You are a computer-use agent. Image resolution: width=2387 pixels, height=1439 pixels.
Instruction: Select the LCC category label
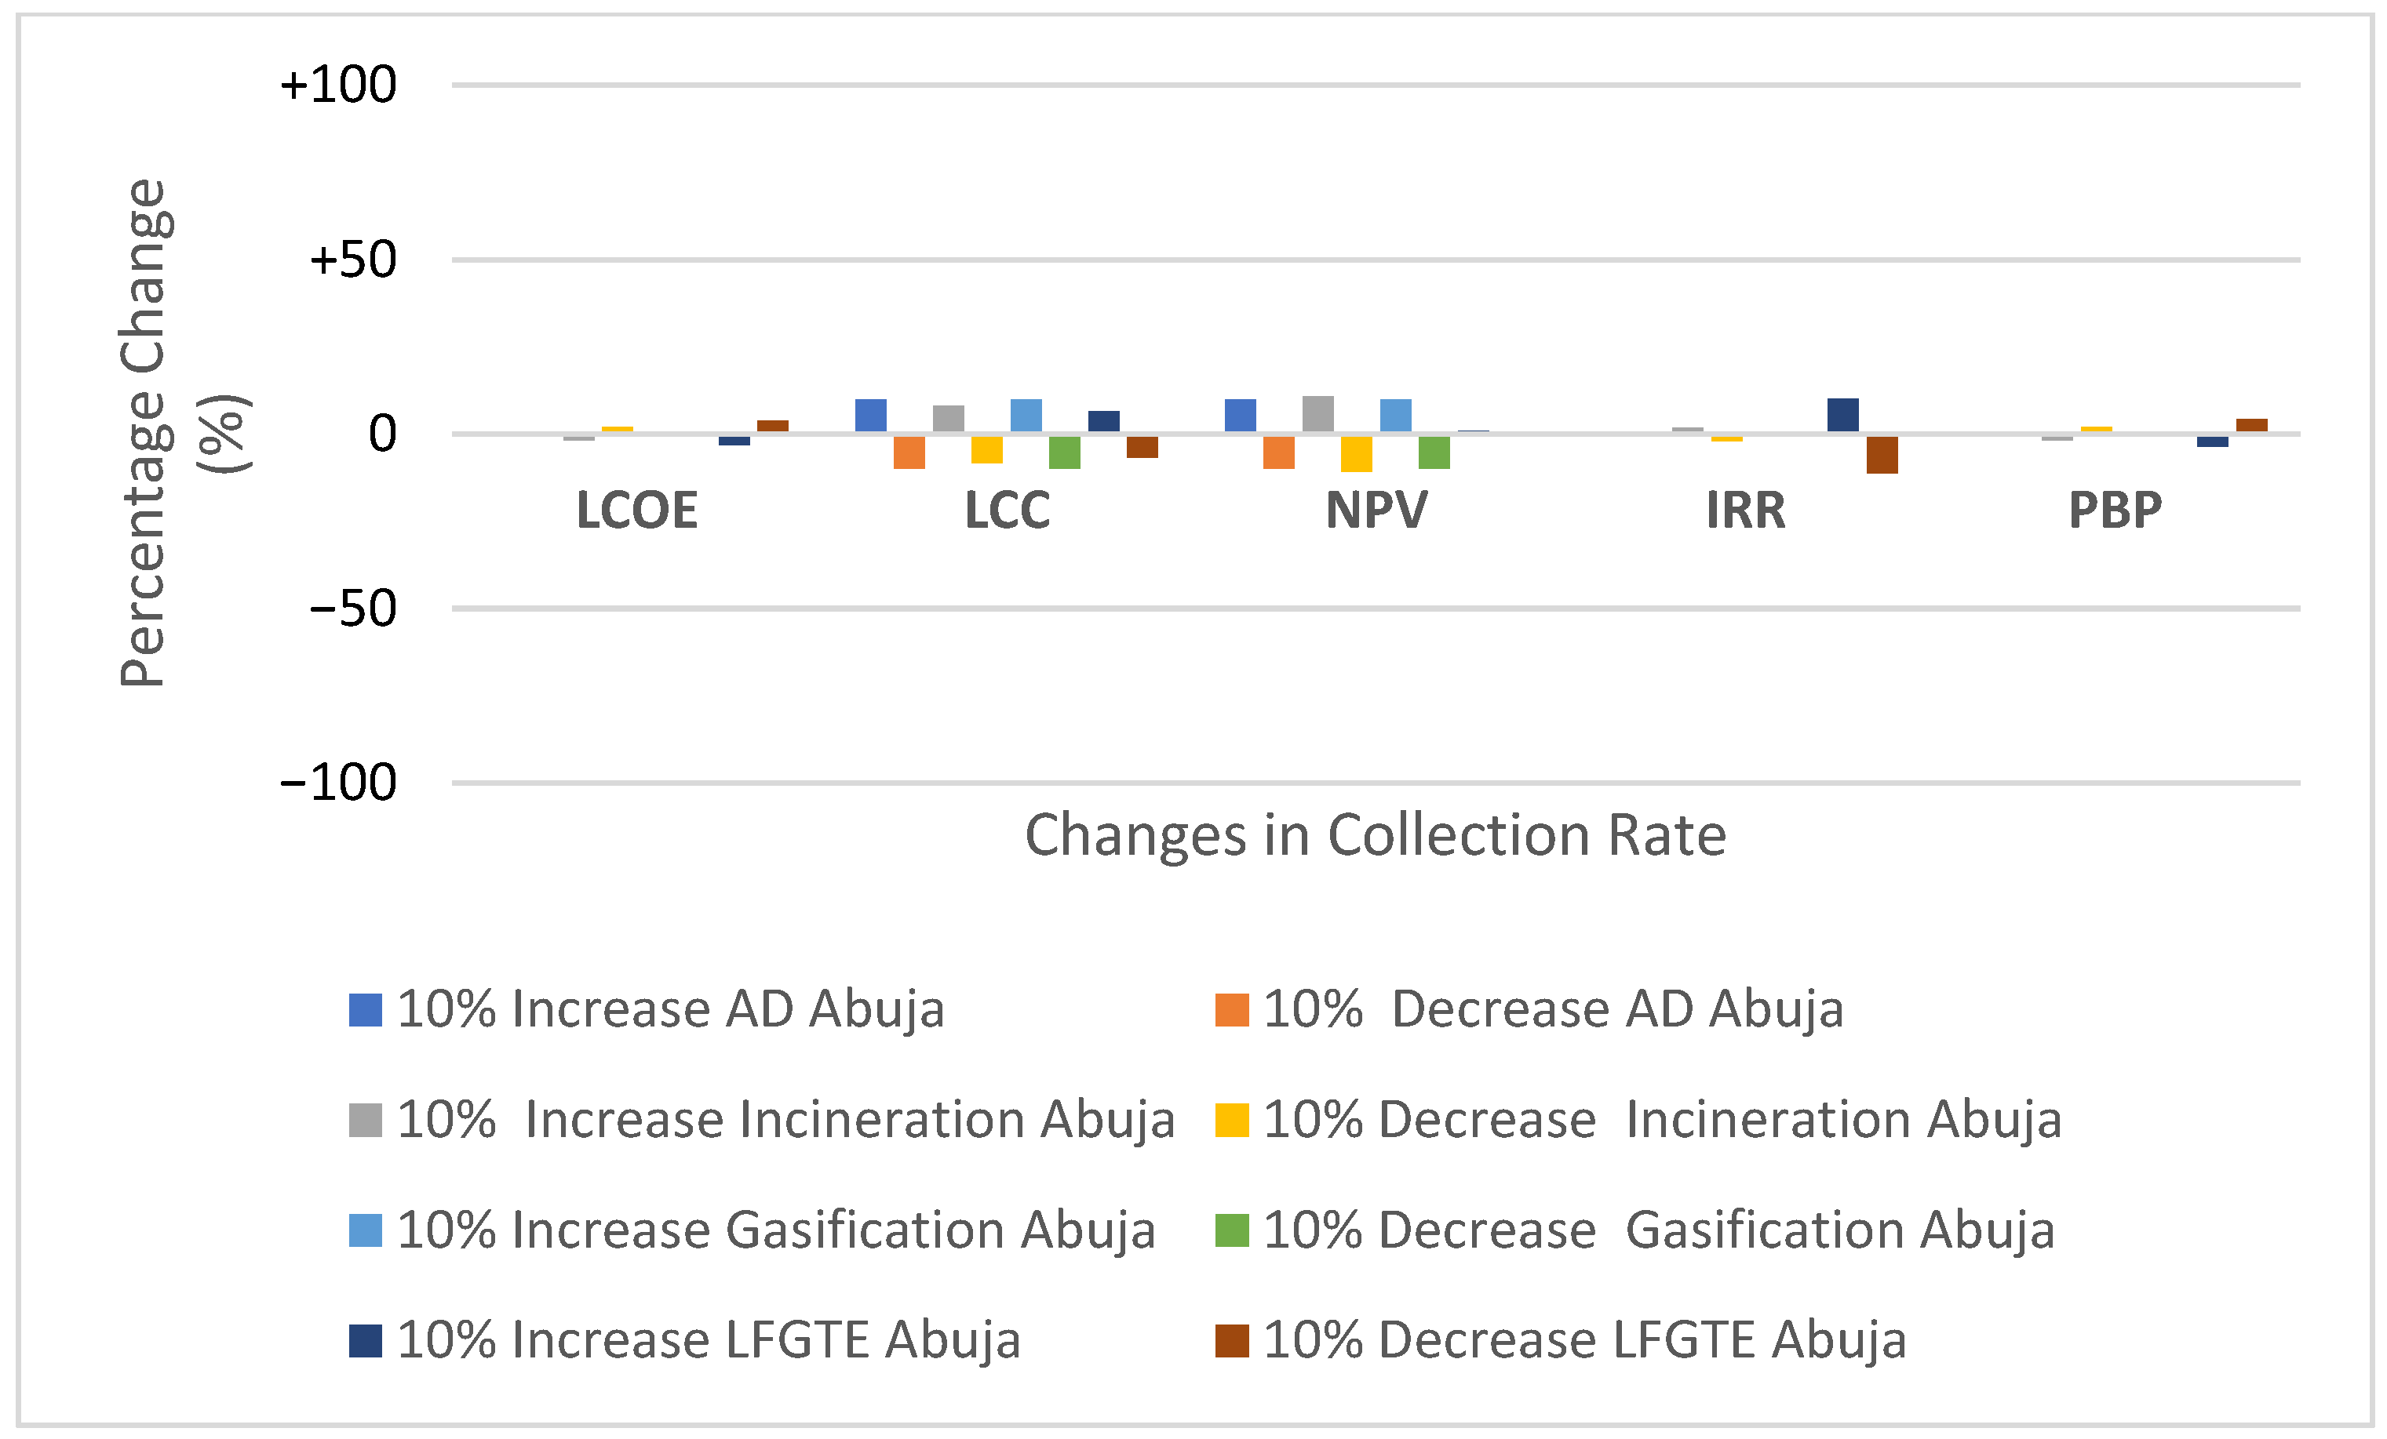1007,511
